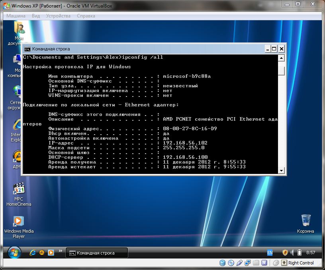This screenshot has height=270, width=325.
Task: Check the tray clock showing 8:57
Action: [311, 253]
